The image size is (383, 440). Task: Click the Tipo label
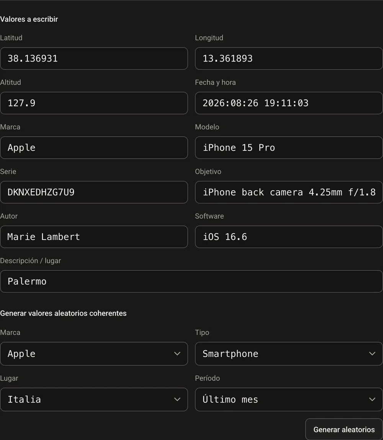pyautogui.click(x=202, y=333)
